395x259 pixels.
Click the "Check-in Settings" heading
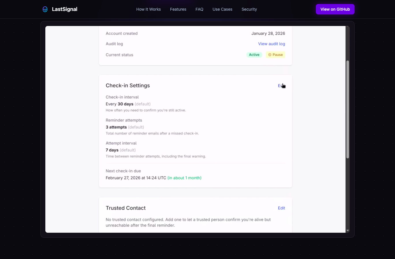click(x=128, y=85)
